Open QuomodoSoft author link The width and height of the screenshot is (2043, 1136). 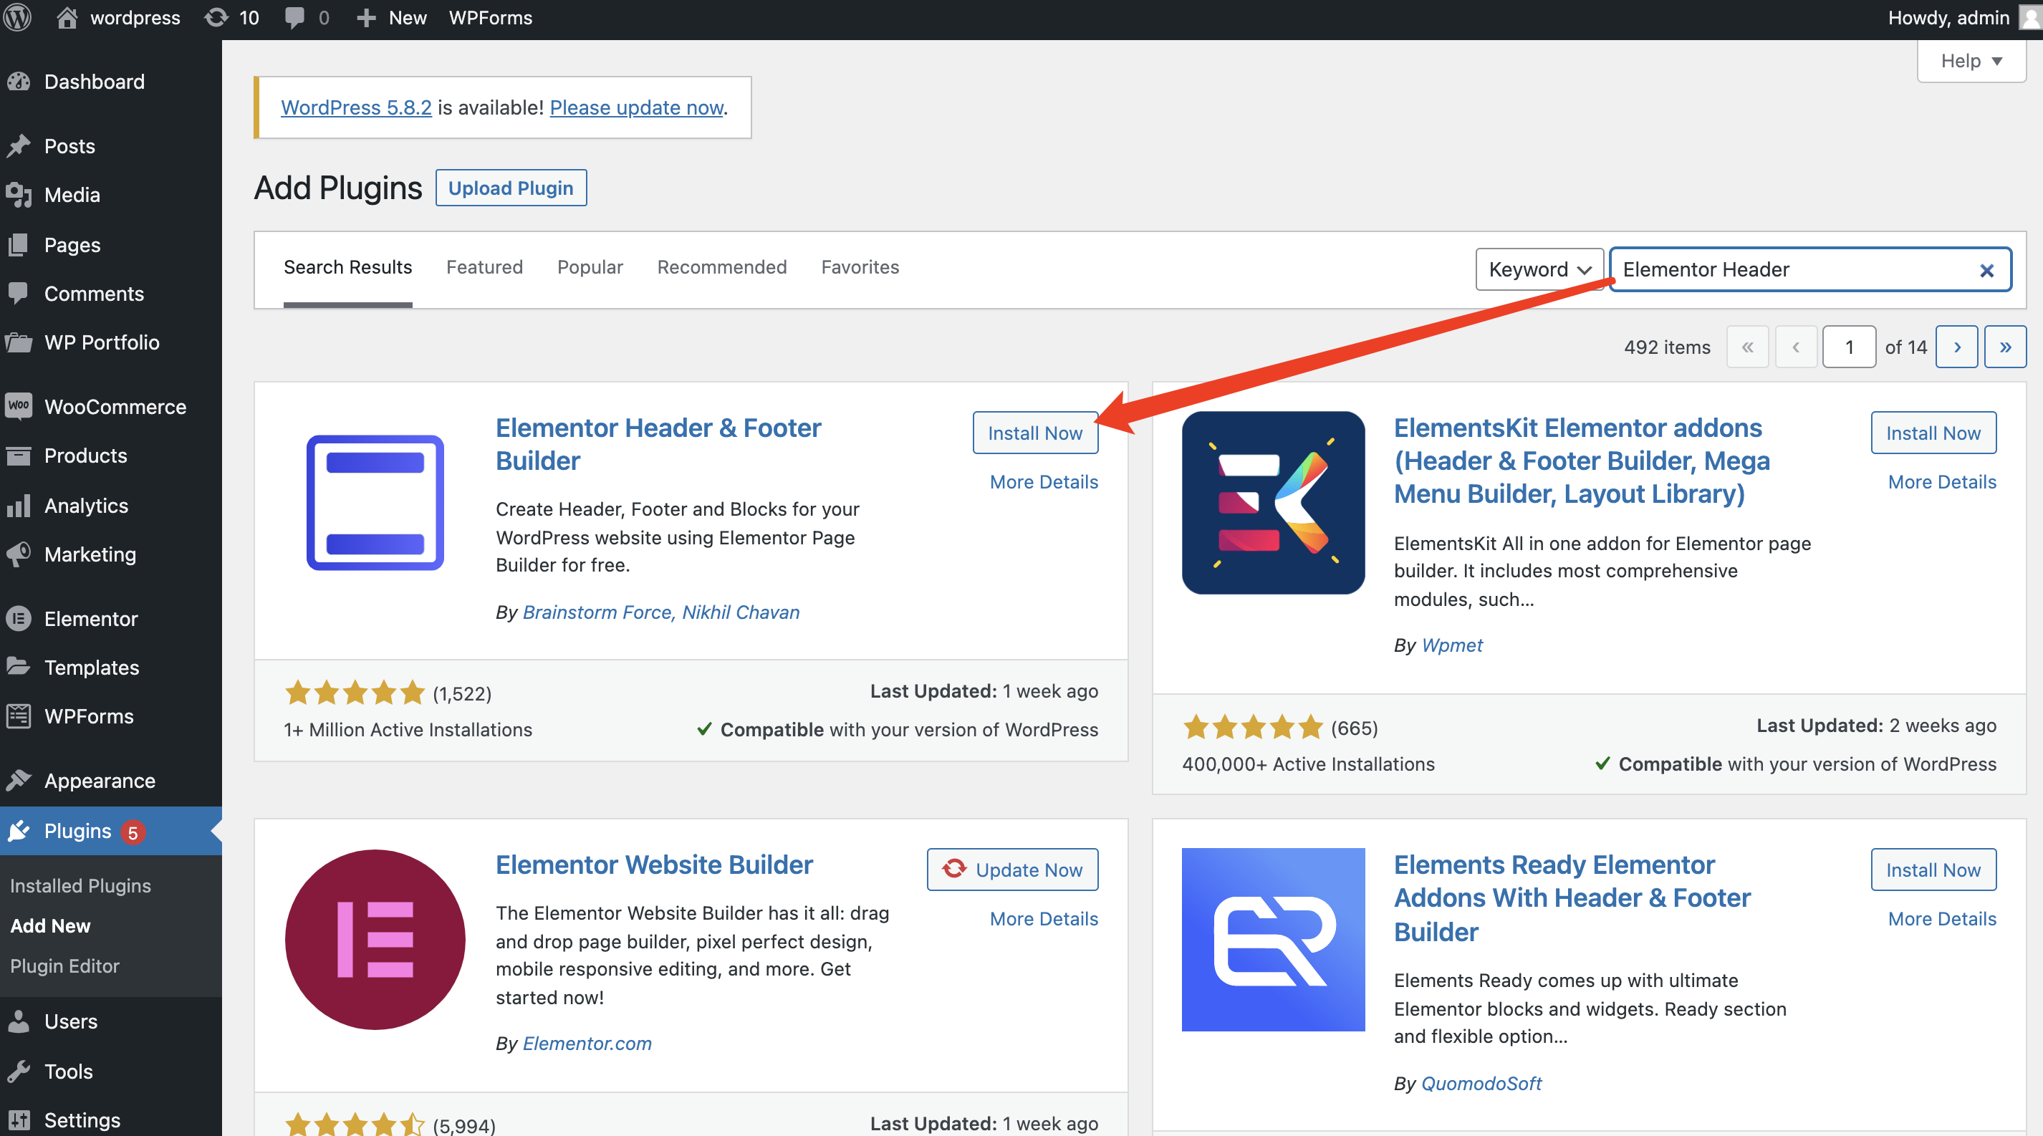(x=1481, y=1084)
